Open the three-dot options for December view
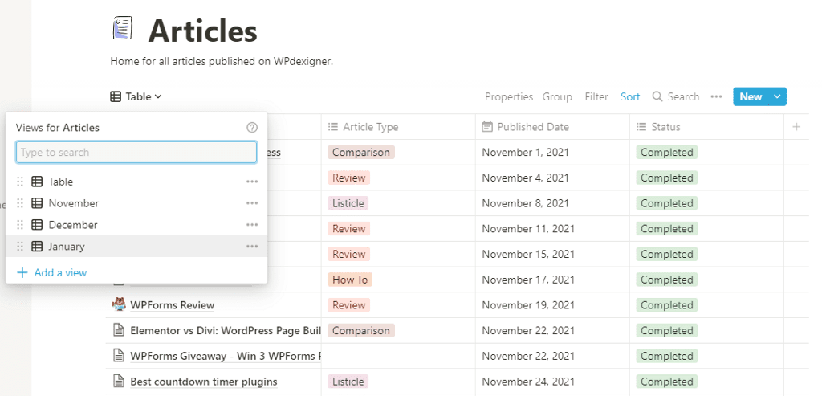 click(252, 225)
